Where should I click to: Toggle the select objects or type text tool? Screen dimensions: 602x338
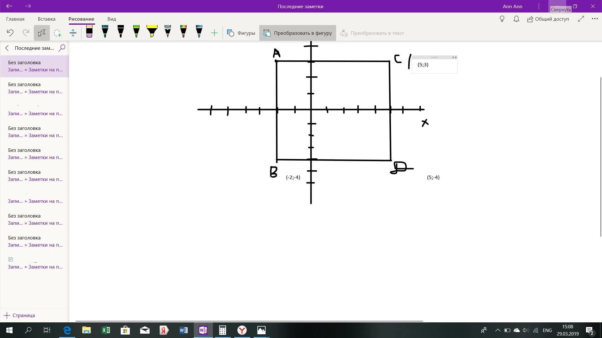pyautogui.click(x=42, y=33)
